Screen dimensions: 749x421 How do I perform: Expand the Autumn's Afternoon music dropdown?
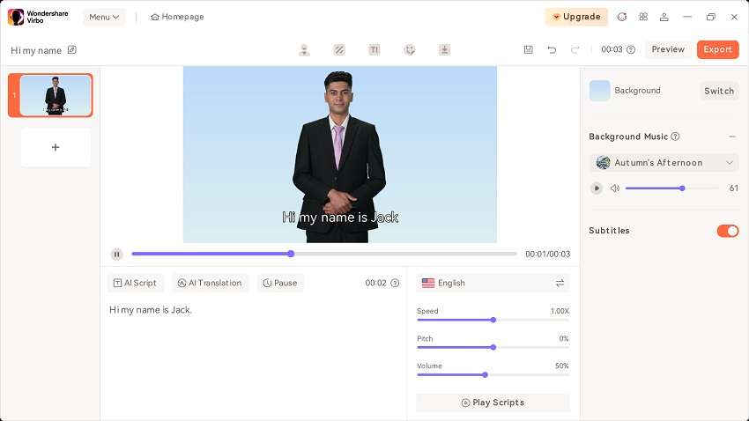pyautogui.click(x=730, y=163)
